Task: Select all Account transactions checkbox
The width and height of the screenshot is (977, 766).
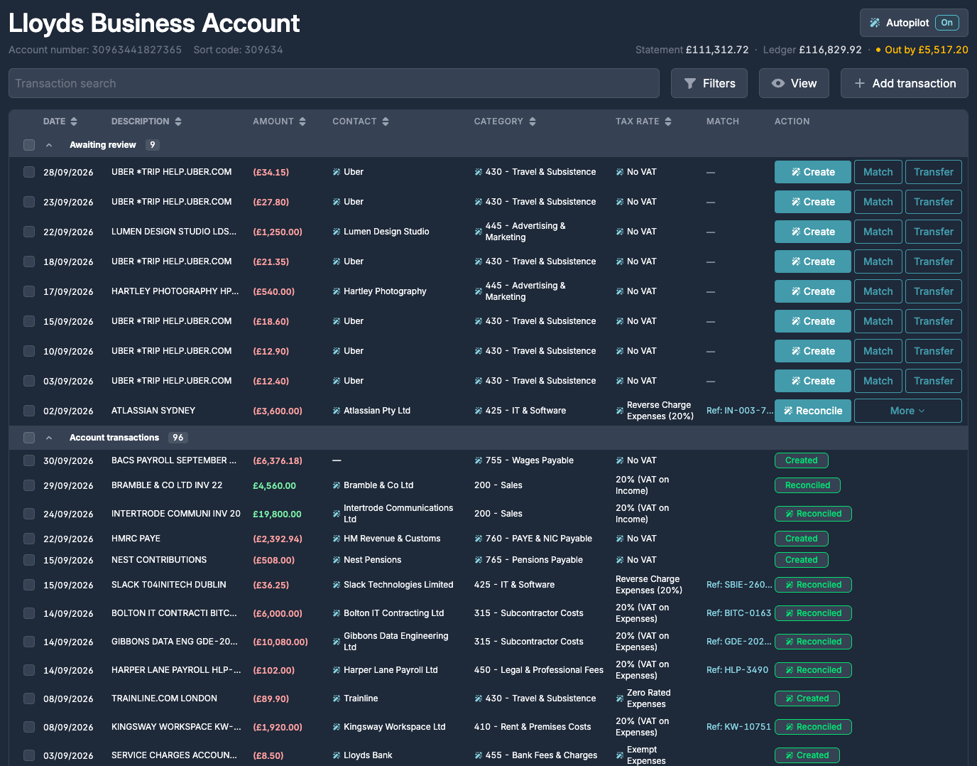Action: tap(29, 438)
